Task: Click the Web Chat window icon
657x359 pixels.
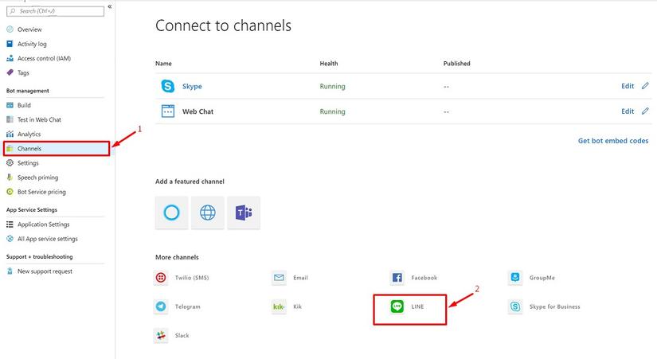Action: pos(167,111)
